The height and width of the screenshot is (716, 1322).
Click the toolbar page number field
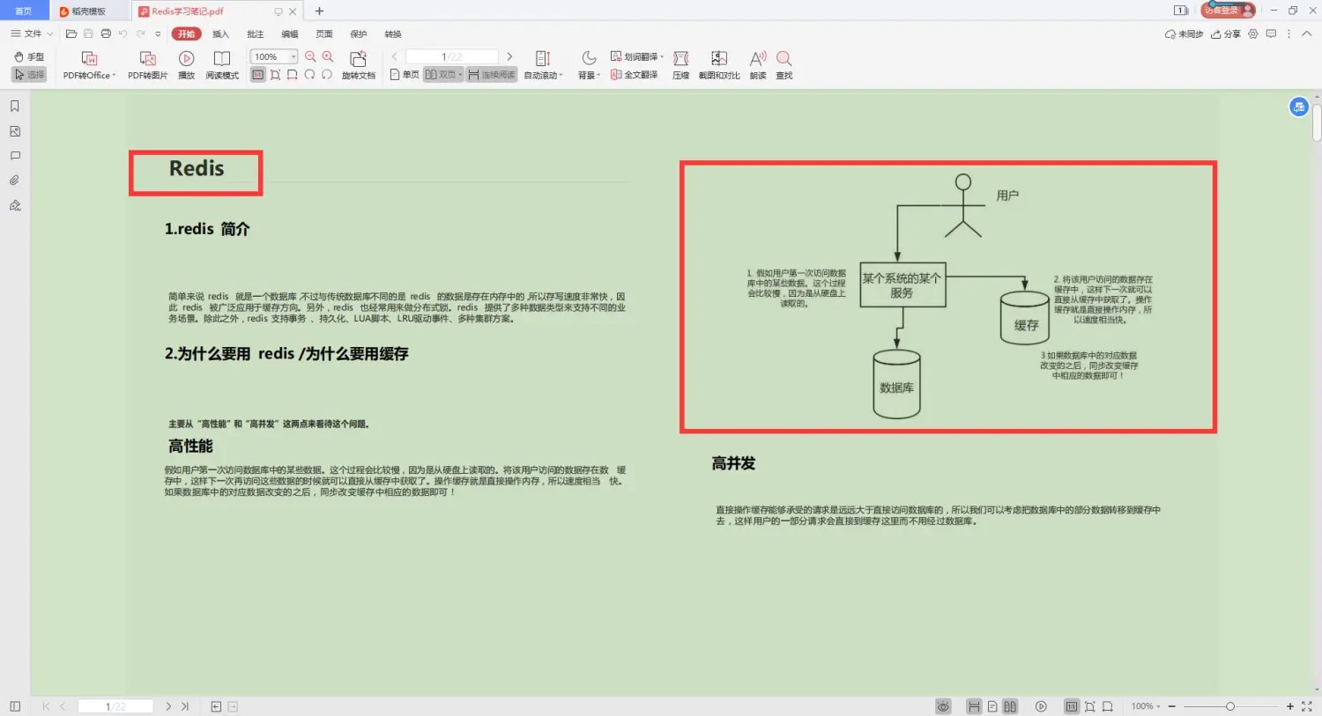(451, 56)
